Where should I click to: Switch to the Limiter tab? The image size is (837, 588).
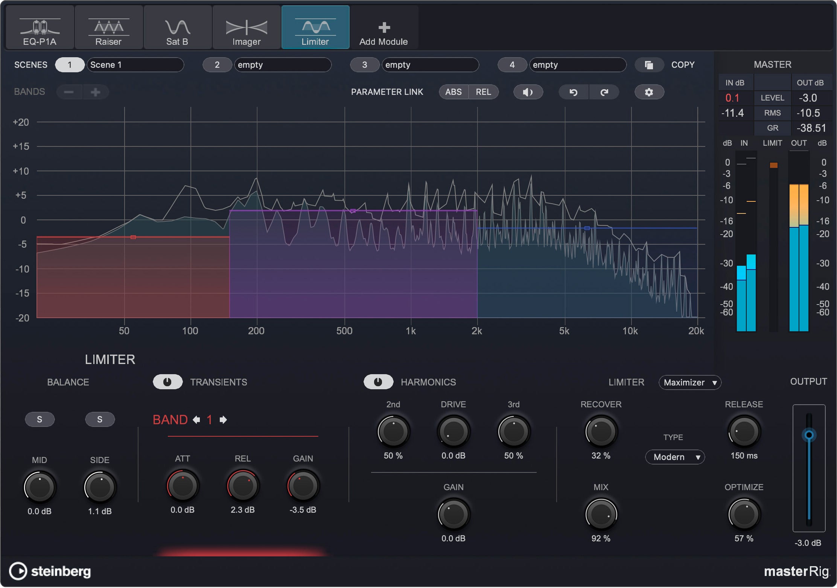click(x=315, y=27)
